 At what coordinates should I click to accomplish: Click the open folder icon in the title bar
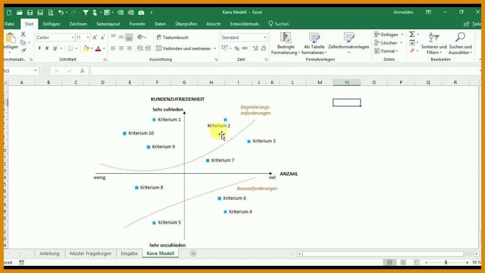[19, 13]
